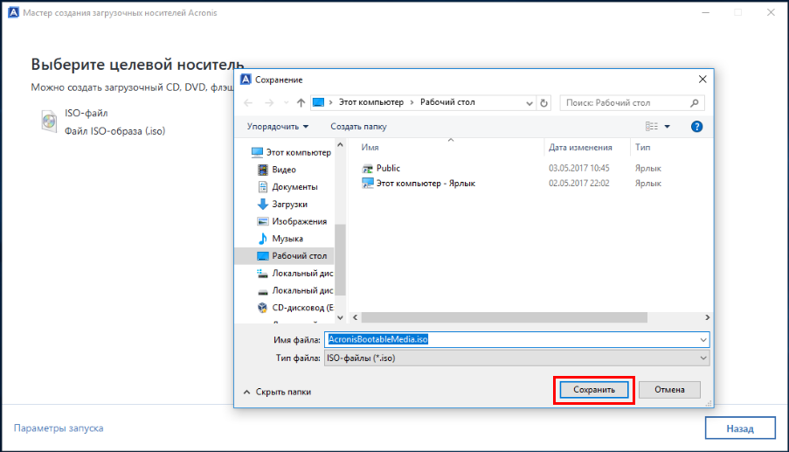The height and width of the screenshot is (452, 789).
Task: Click the Сохранить button
Action: [x=594, y=390]
